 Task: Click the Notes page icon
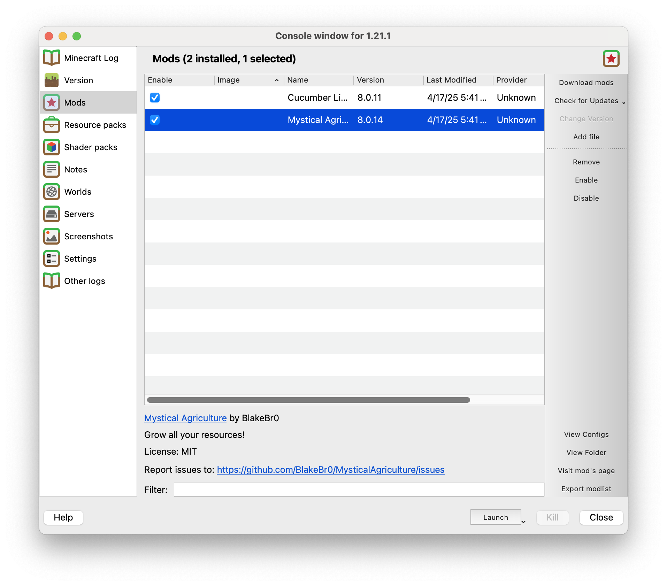click(x=52, y=169)
